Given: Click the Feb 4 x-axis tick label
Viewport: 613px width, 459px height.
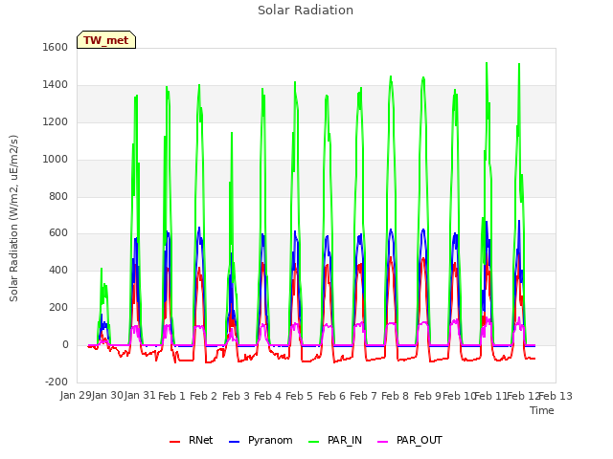Looking at the screenshot, I should point(267,396).
